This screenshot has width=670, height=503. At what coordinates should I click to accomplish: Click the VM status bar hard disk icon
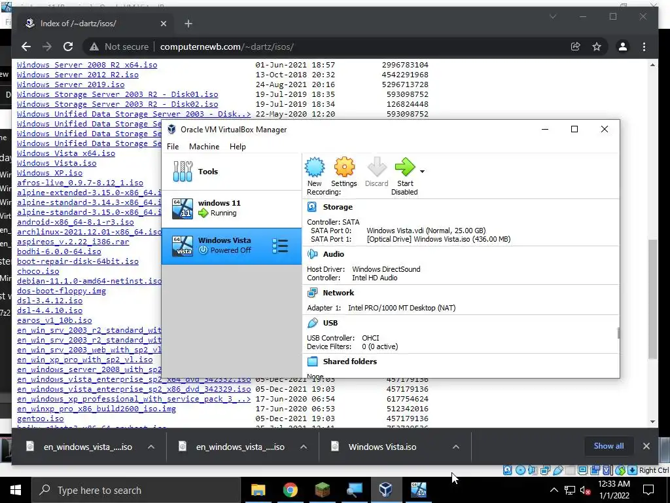(x=507, y=470)
